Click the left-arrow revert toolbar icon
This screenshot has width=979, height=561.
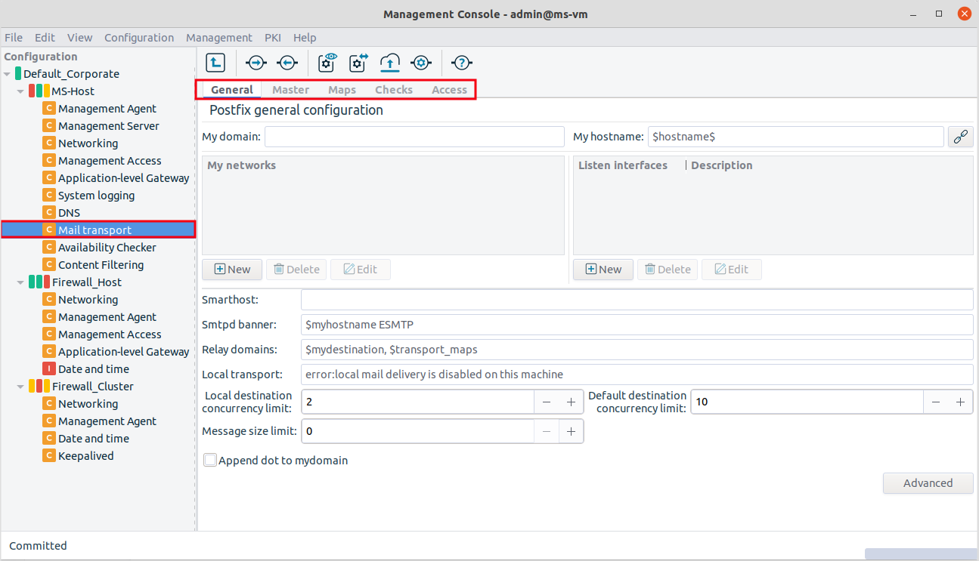tap(287, 63)
